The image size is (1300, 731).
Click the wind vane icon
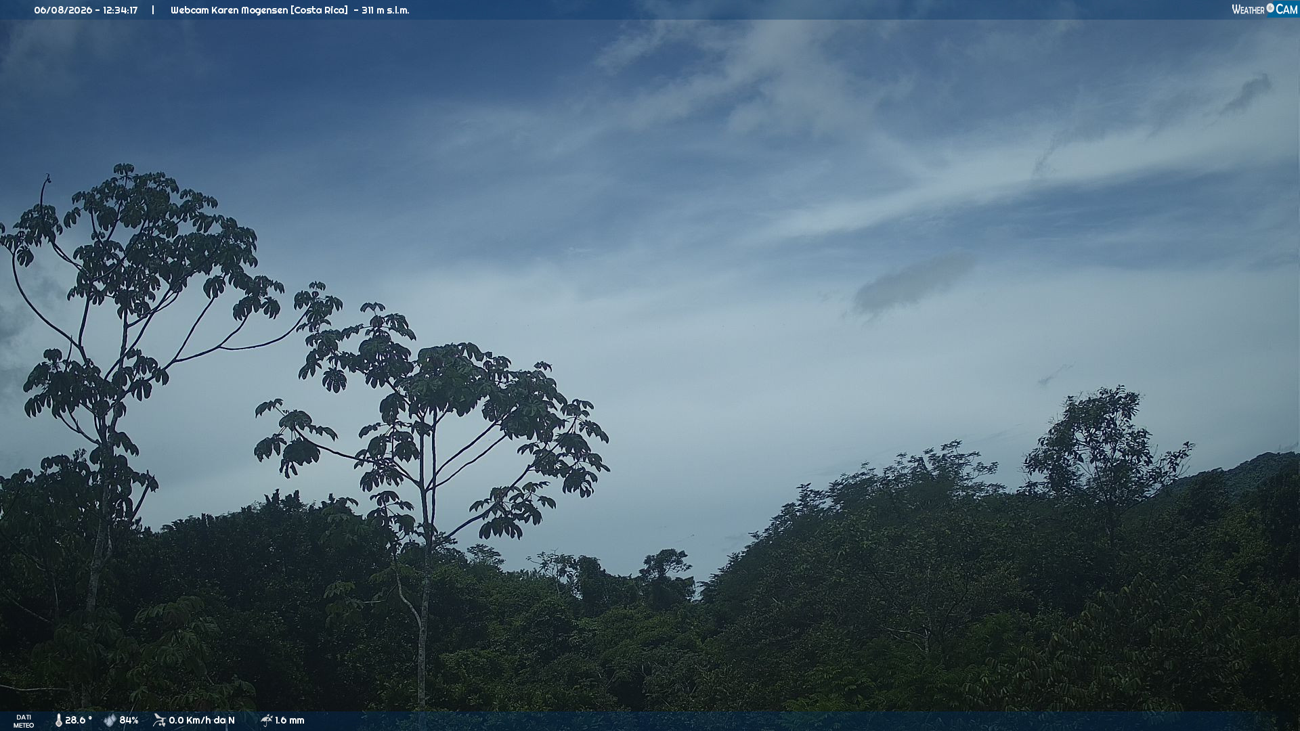click(x=159, y=720)
